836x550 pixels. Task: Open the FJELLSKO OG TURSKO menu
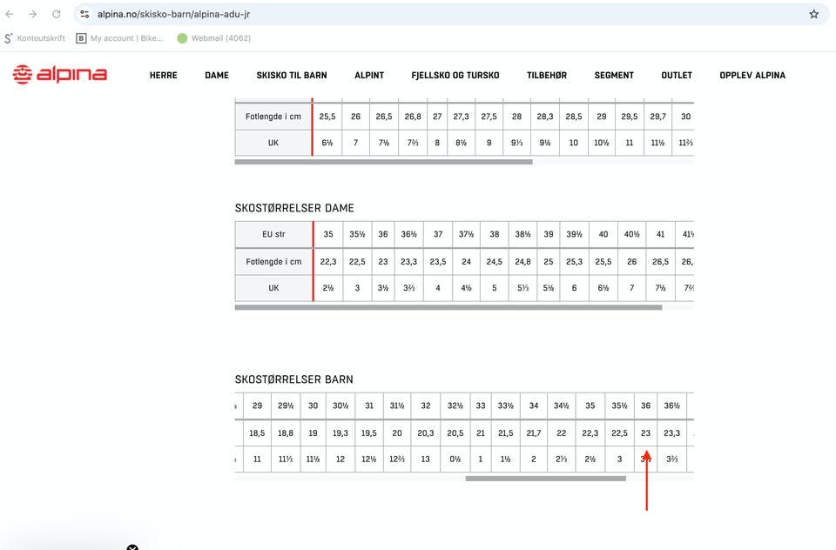click(x=455, y=75)
